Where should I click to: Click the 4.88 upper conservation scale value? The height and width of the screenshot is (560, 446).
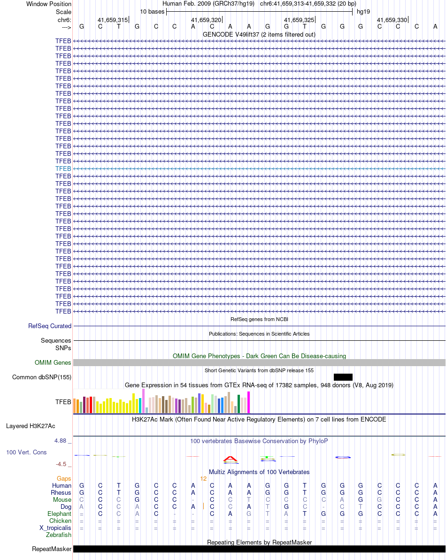click(x=61, y=441)
